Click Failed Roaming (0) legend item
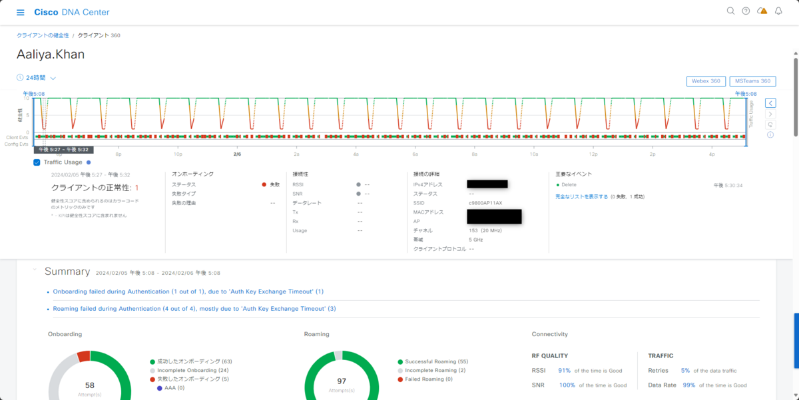This screenshot has height=400, width=799. (425, 379)
